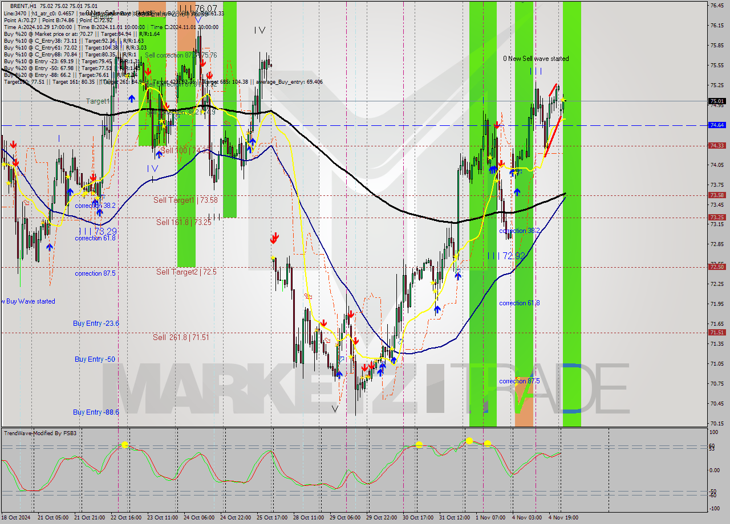
Task: Click the blue dashed level price tag 74.64
Action: pyautogui.click(x=716, y=125)
